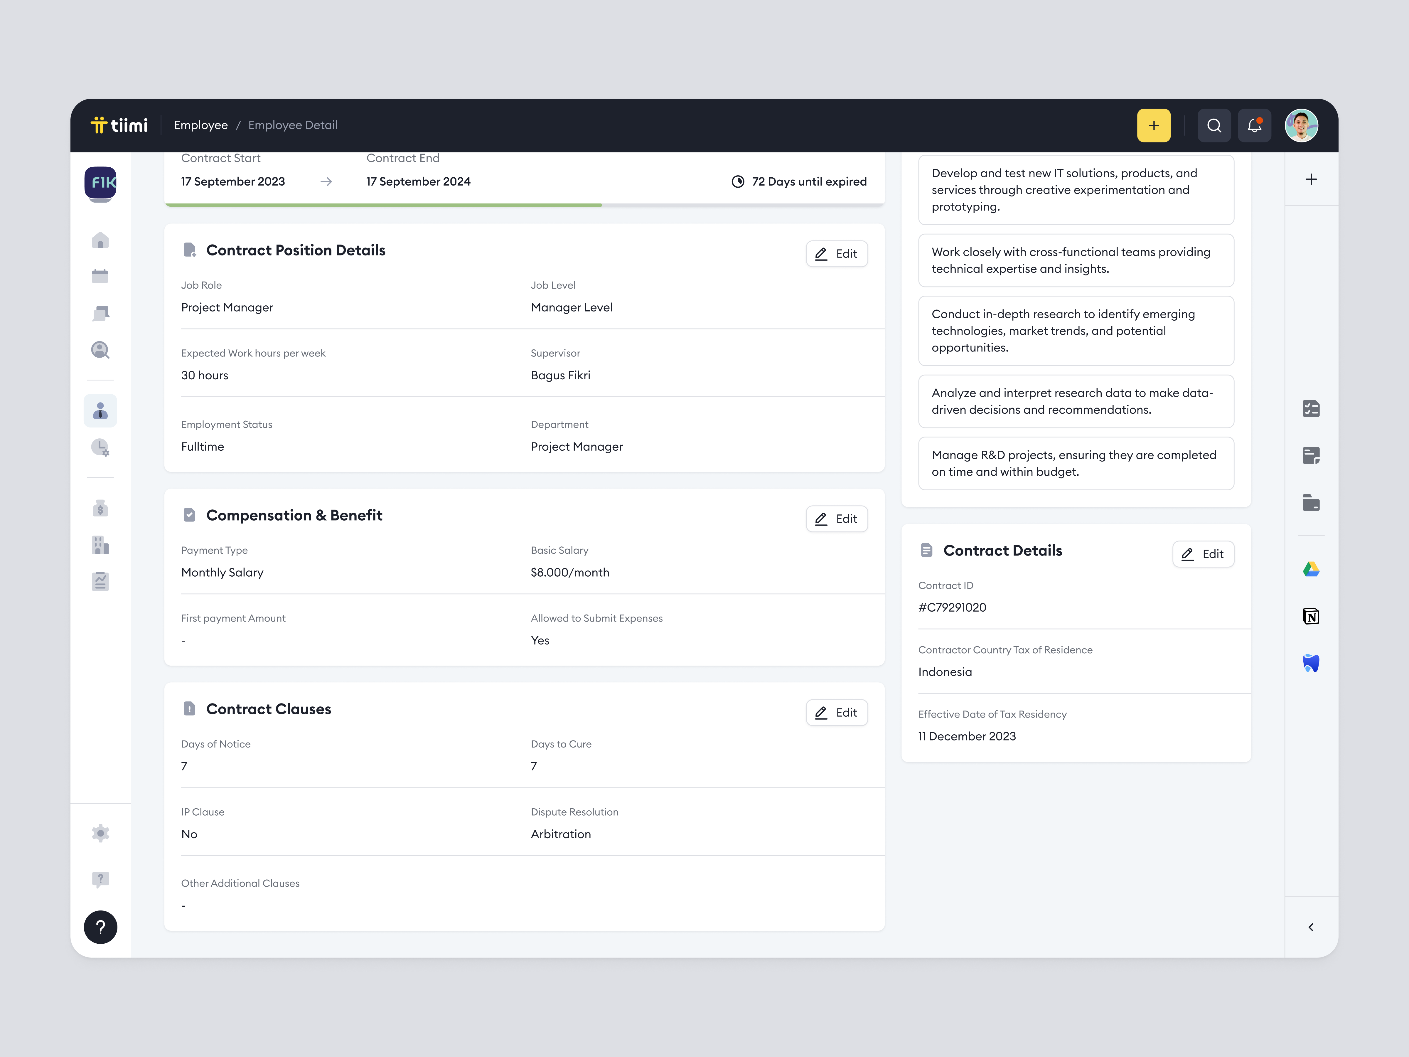Image resolution: width=1409 pixels, height=1057 pixels.
Task: Open the Settings gear at sidebar bottom
Action: (x=101, y=833)
